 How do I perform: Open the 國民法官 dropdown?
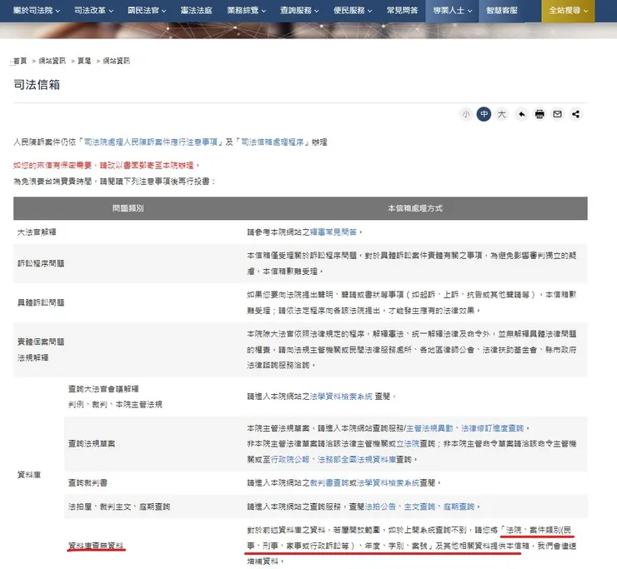[x=147, y=11]
